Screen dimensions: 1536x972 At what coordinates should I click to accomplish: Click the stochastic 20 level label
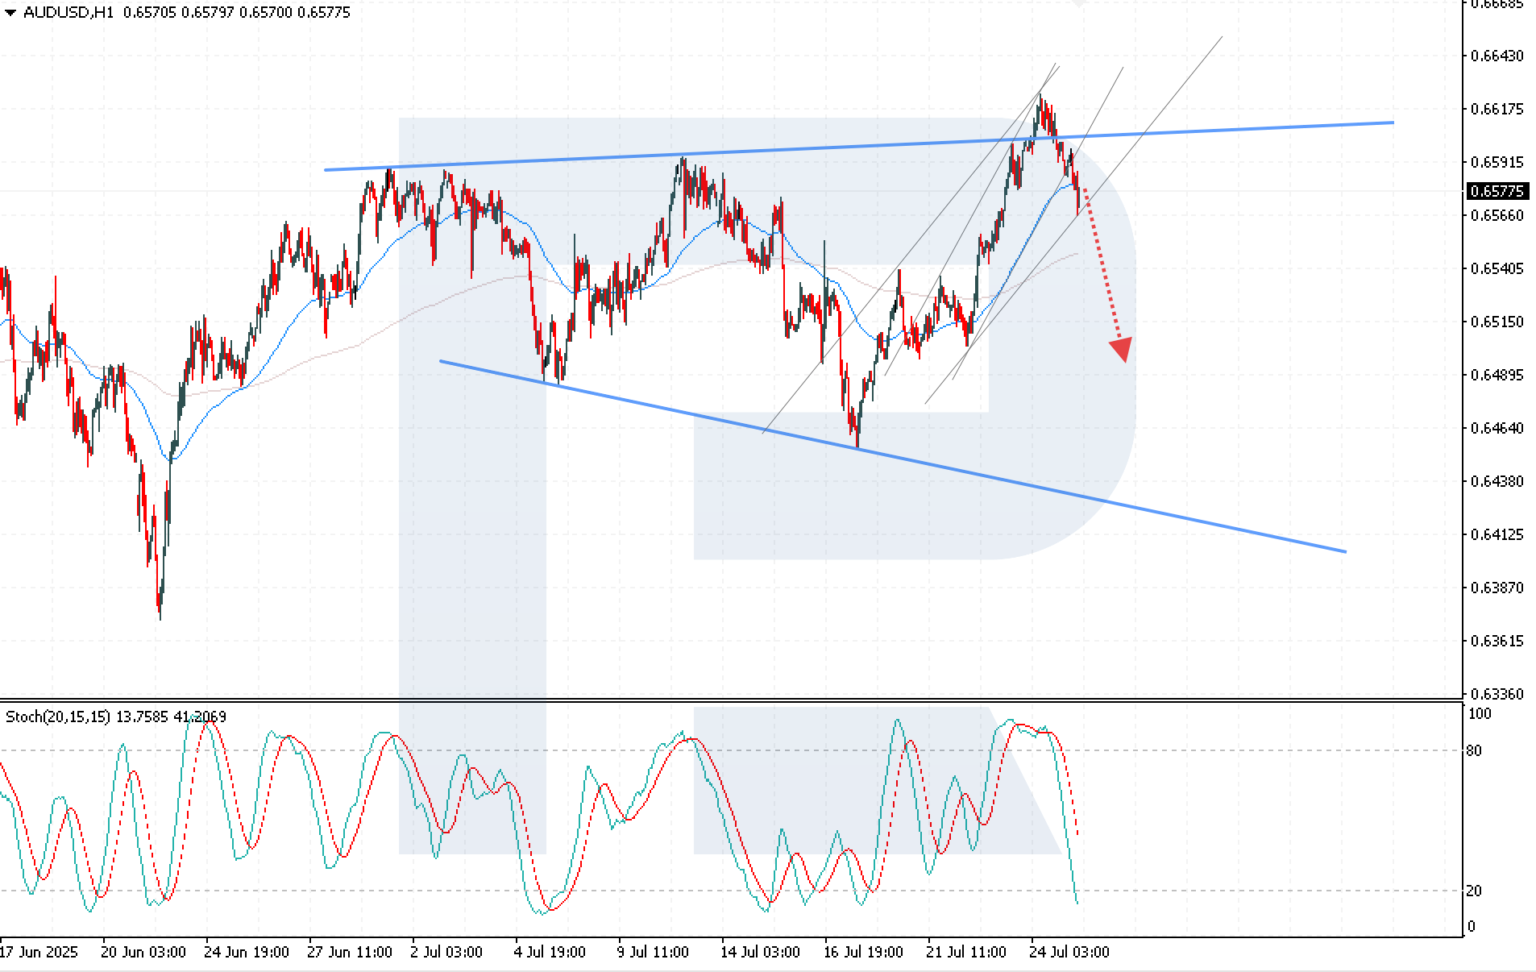1474,891
